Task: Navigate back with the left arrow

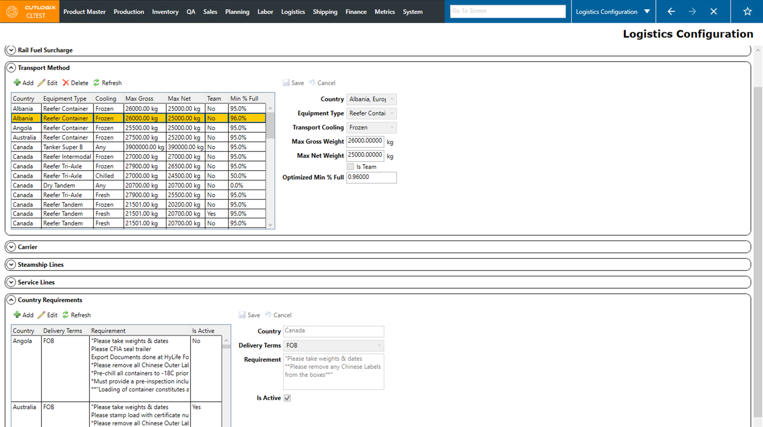Action: point(671,11)
